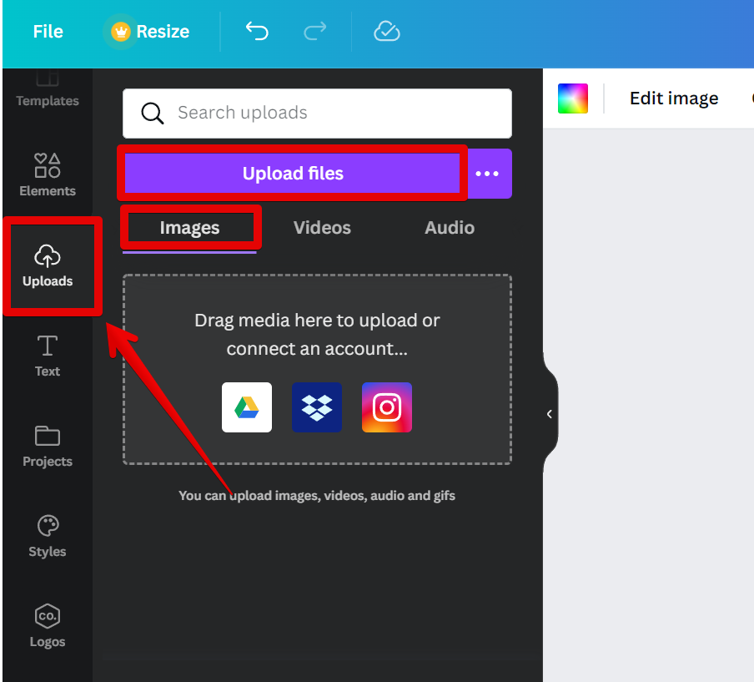Switch to the Videos tab
This screenshot has height=682, width=754.
[x=322, y=228]
